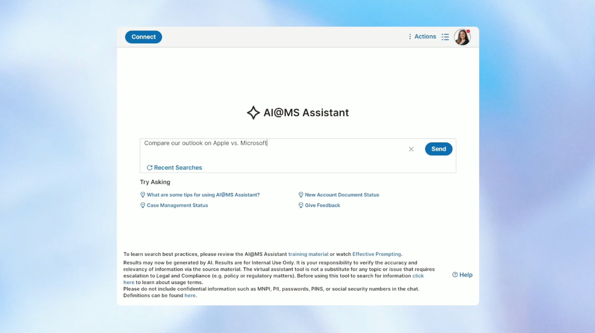Send the Apple vs. Microsoft query

tap(438, 149)
